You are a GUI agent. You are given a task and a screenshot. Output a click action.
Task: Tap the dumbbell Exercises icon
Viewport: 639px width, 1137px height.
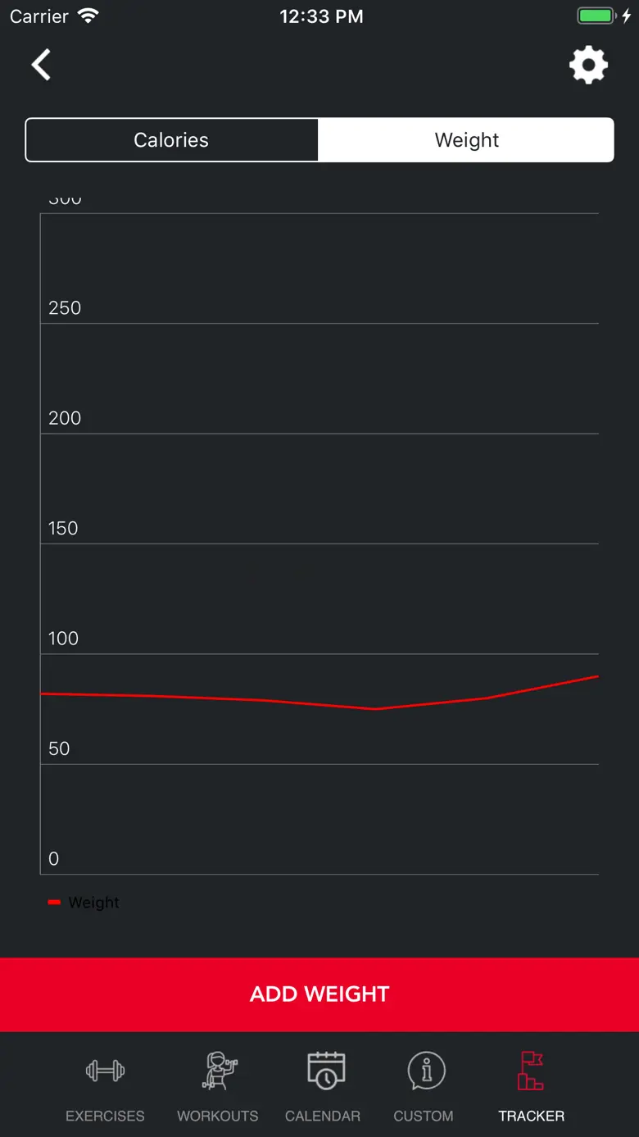pyautogui.click(x=105, y=1071)
